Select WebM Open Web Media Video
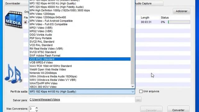Image resolution: width=199 pixels, height=112 pixels. (80, 69)
